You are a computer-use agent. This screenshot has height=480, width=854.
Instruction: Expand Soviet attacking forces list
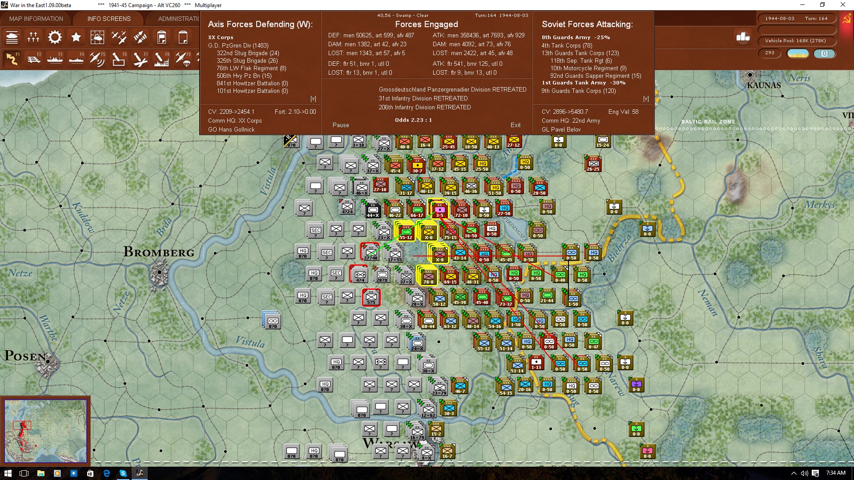coord(646,99)
